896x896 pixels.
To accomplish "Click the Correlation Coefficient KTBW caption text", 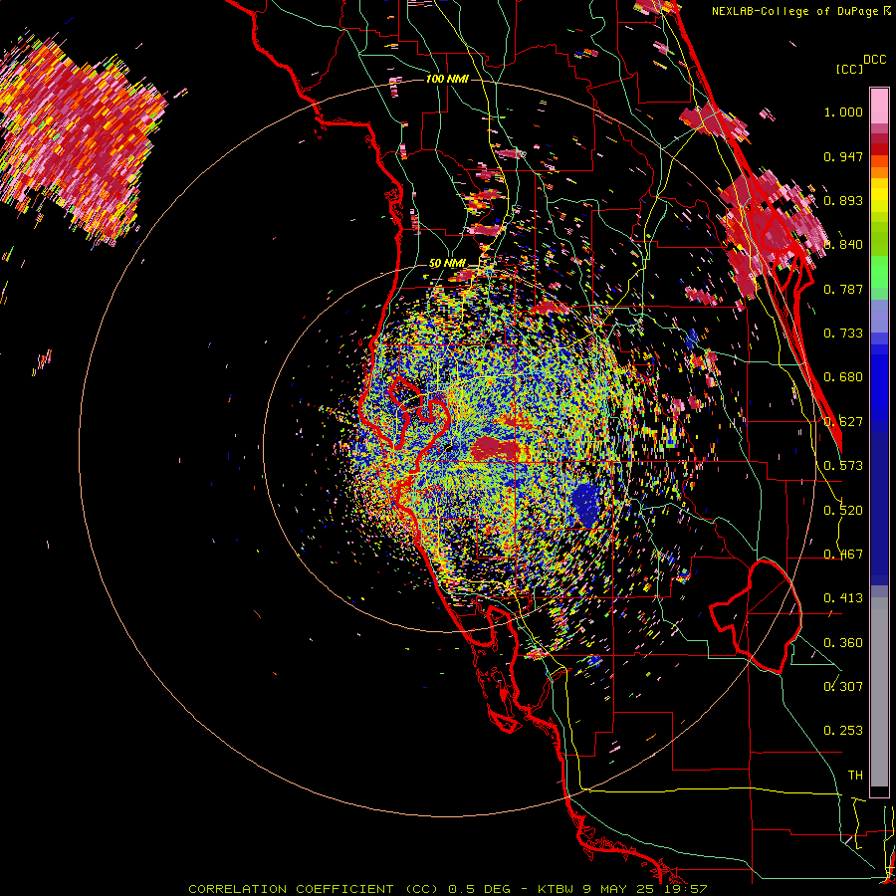I will (448, 889).
